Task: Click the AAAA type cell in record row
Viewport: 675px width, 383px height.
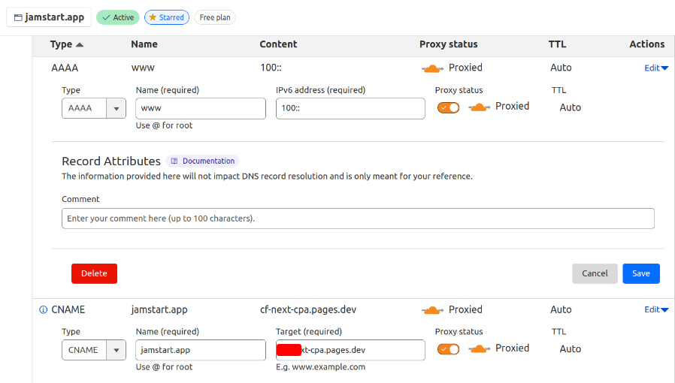Action: [x=65, y=68]
